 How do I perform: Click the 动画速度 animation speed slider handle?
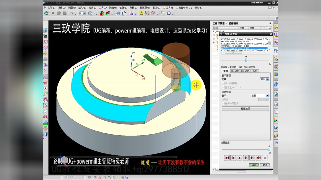pyautogui.click(x=268, y=149)
